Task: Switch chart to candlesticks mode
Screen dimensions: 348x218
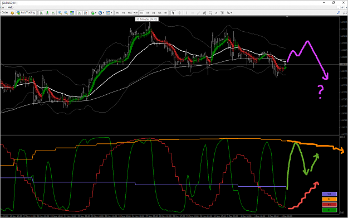Action: click(47, 13)
